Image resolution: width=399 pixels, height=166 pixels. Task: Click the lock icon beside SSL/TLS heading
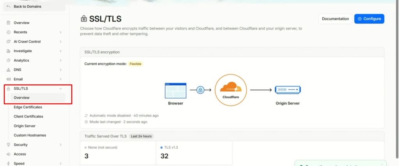(x=84, y=19)
